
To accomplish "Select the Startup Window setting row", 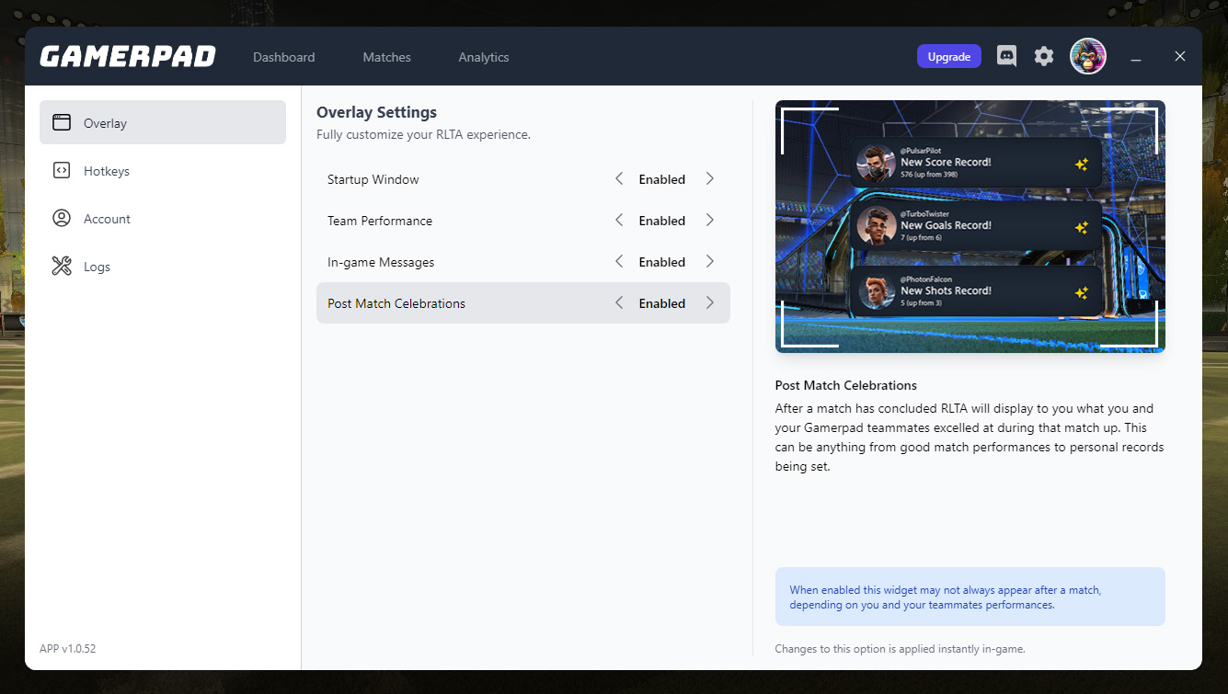I will coord(523,178).
